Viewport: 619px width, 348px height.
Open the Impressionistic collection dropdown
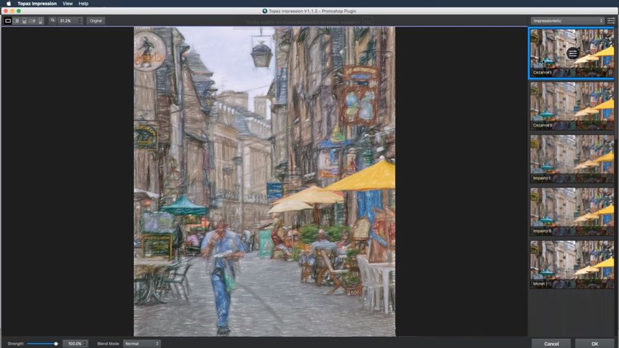(567, 21)
